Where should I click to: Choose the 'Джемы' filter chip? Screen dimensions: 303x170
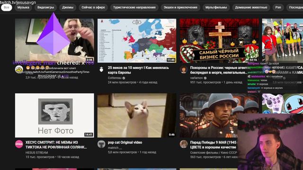point(68,8)
